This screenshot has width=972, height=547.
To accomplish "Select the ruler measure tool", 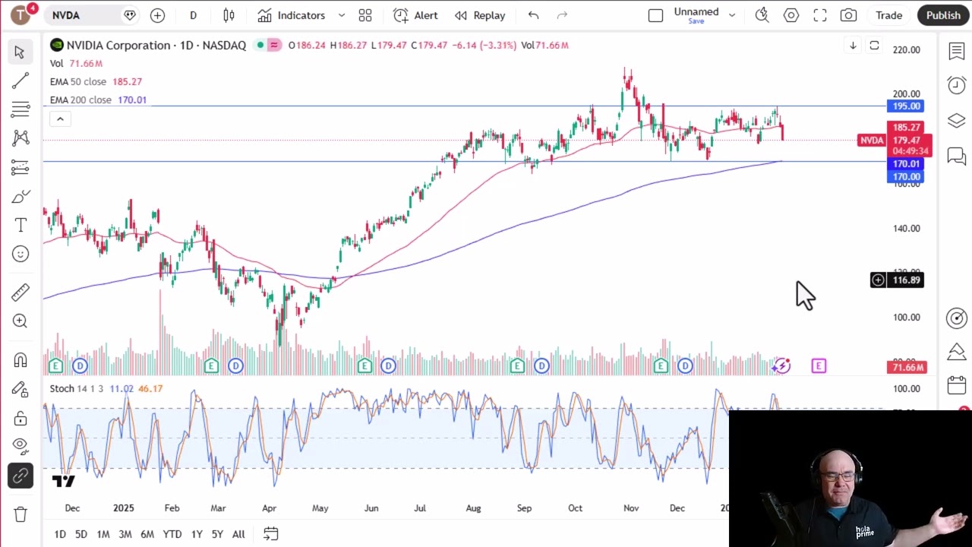I will click(20, 292).
